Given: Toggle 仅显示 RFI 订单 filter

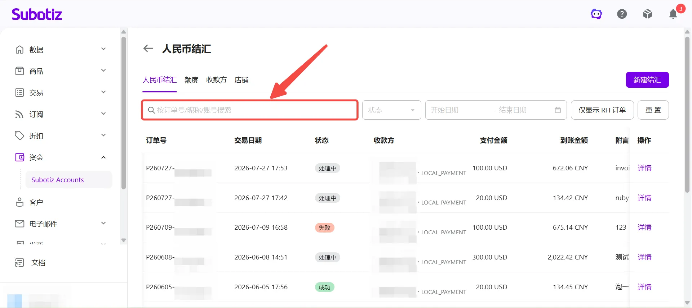Looking at the screenshot, I should pyautogui.click(x=602, y=110).
